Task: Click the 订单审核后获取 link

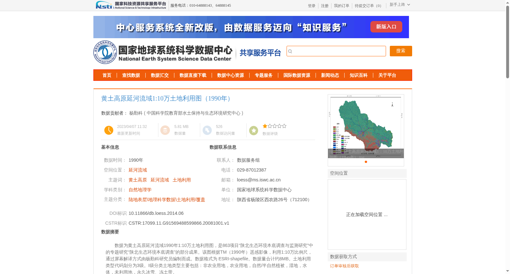Action: [x=344, y=266]
